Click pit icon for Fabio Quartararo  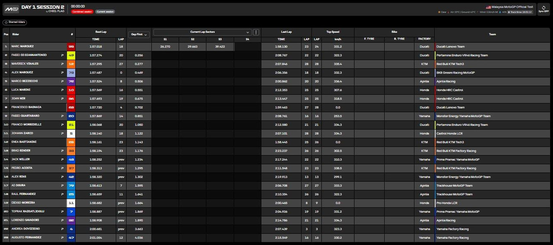tap(63, 116)
